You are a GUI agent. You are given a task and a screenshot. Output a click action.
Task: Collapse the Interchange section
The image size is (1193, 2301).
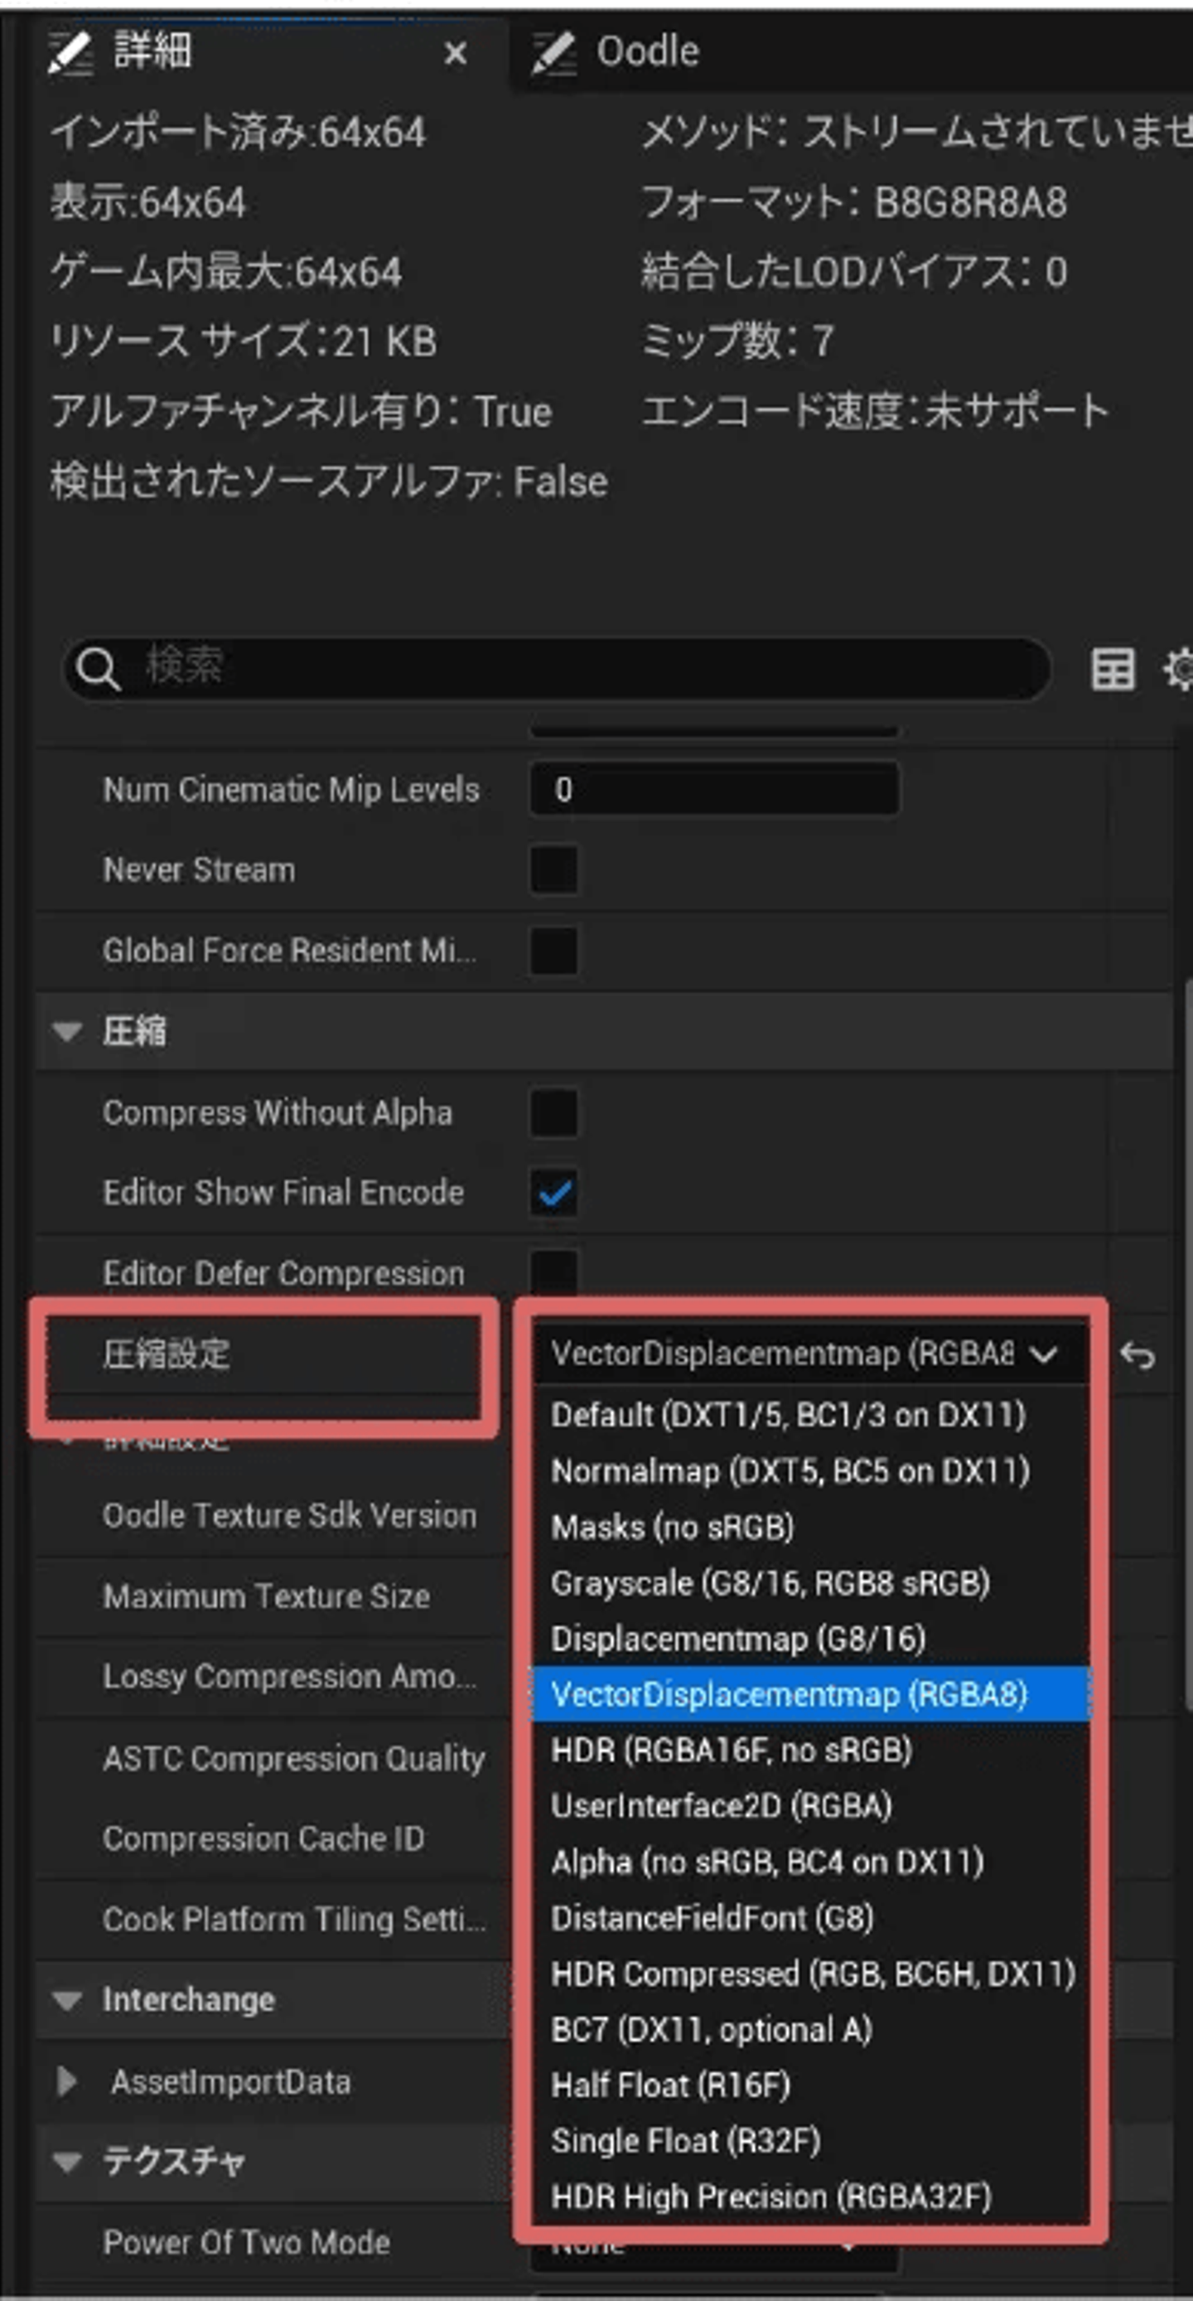coord(68,2000)
